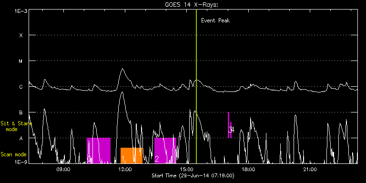Click the 12:00 time axis tick label
This screenshot has width=366, height=183.
click(125, 170)
